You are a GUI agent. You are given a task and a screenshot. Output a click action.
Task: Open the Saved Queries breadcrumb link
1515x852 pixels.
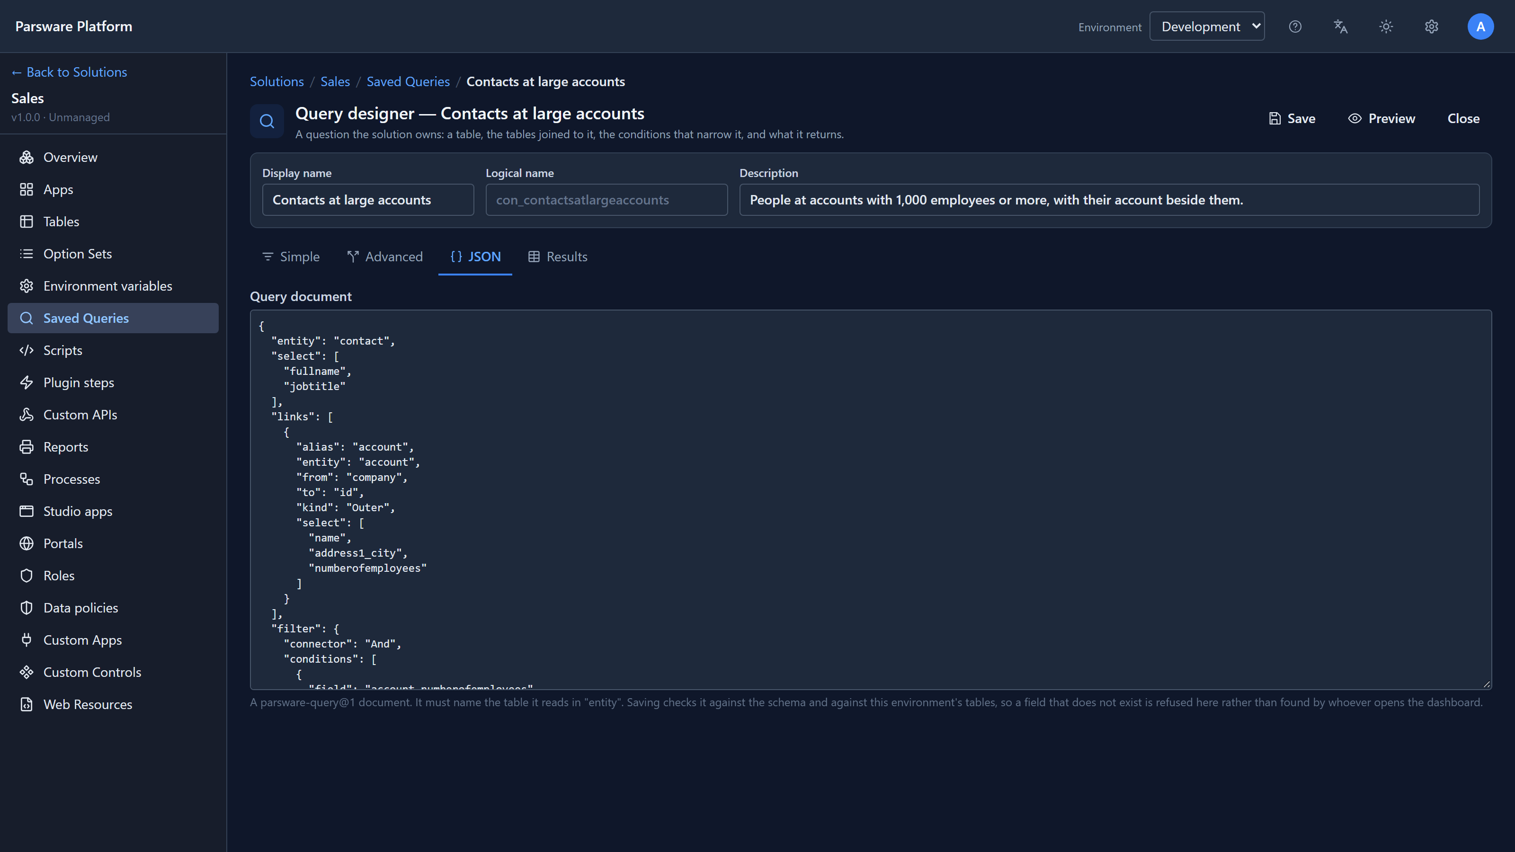point(408,82)
